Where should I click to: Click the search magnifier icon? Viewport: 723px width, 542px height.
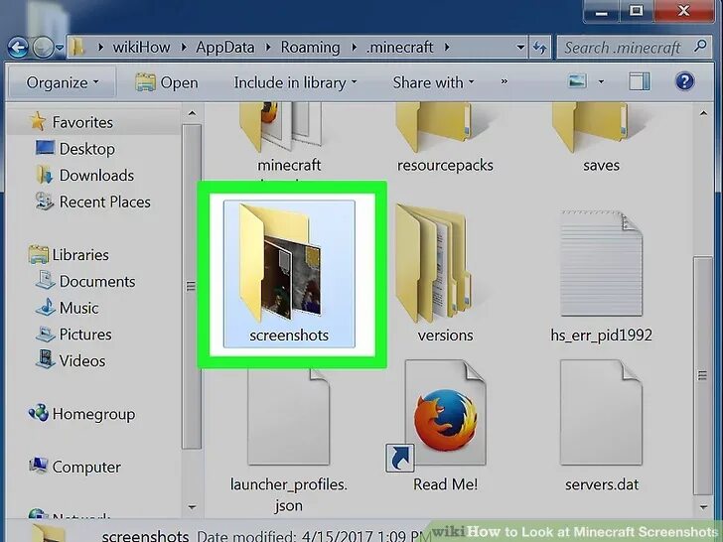pos(700,46)
